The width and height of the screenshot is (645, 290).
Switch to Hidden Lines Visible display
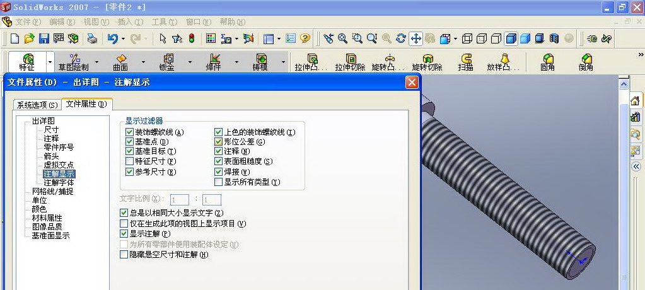[x=482, y=38]
